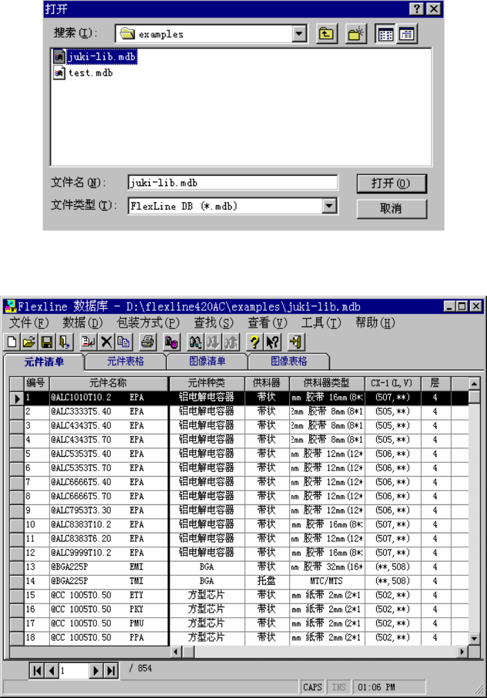Screen dimensions: 487x698
Task: Open the 帮助(H) menu
Action: pos(375,323)
